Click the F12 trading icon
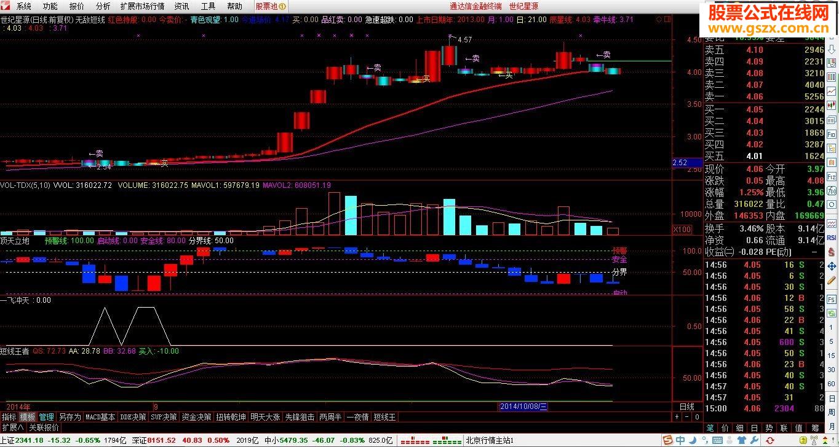839x447 pixels. pyautogui.click(x=831, y=177)
